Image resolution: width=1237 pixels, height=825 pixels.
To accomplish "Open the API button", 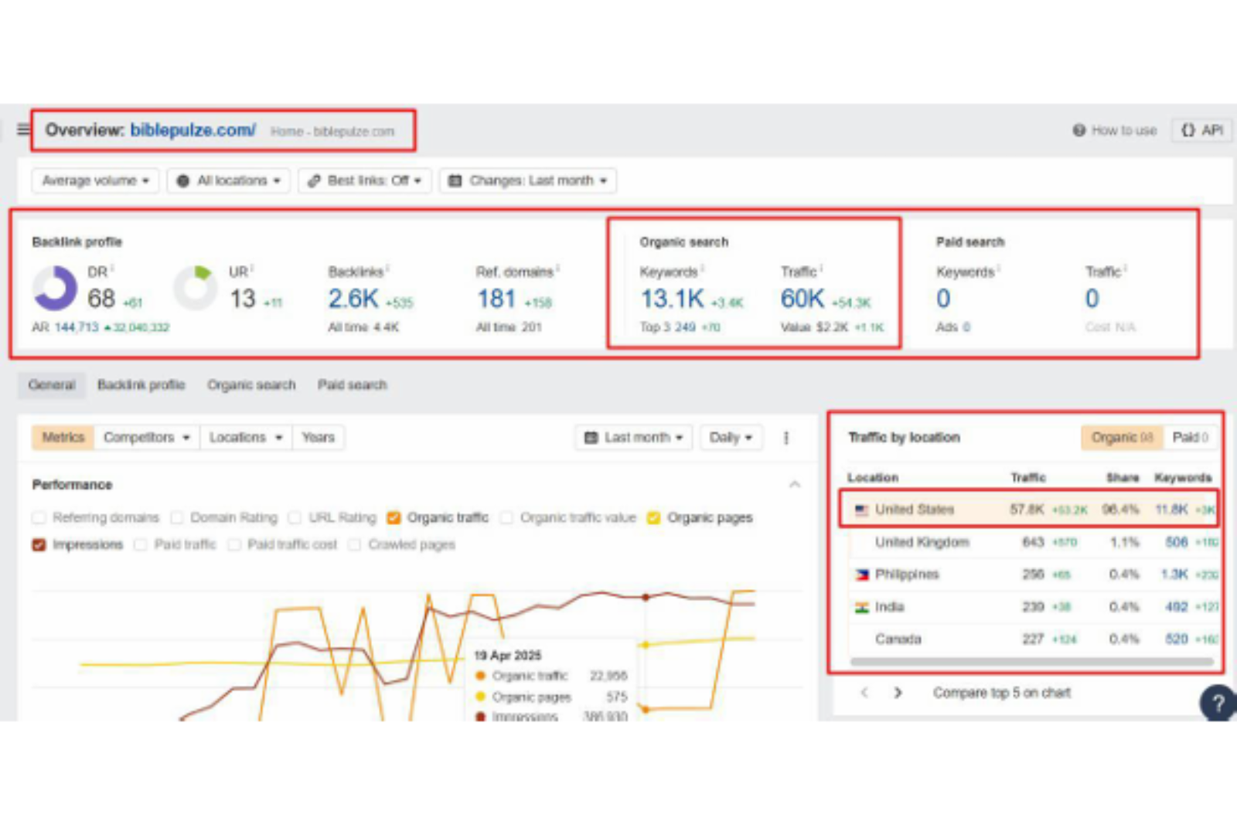I will [x=1201, y=131].
